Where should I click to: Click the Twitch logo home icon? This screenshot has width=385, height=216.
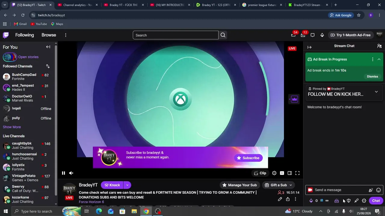point(6,35)
